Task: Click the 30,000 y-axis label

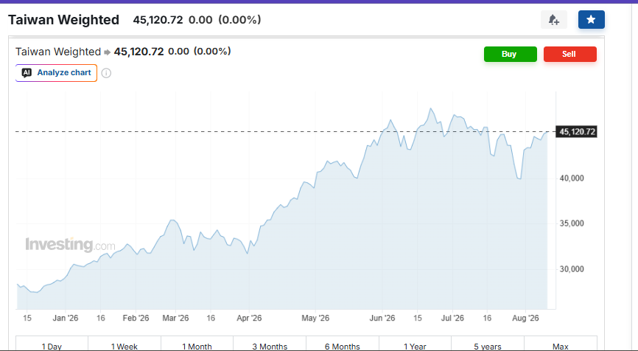Action: [x=571, y=268]
